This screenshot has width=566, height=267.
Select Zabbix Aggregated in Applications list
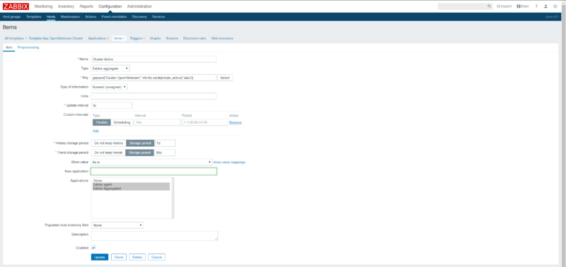pos(130,189)
